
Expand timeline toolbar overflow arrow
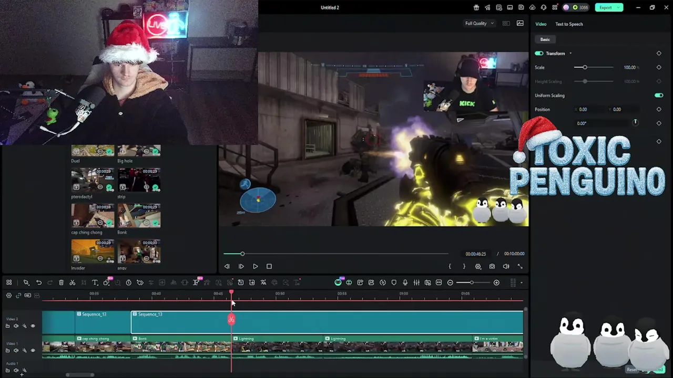point(522,282)
